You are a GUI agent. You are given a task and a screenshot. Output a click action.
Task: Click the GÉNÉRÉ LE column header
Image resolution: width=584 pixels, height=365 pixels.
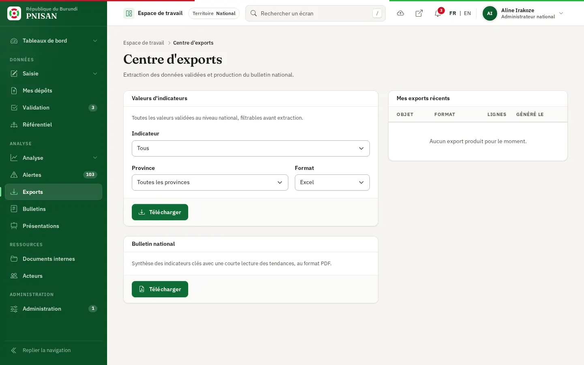(x=530, y=114)
